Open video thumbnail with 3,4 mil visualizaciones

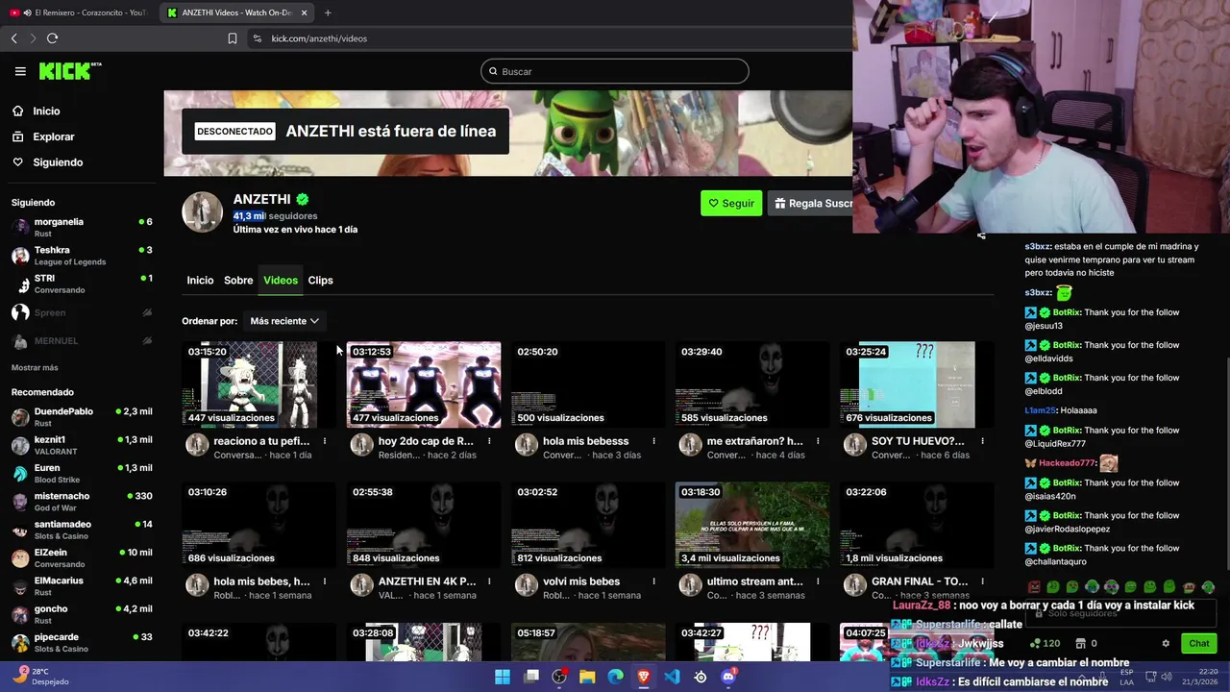[752, 525]
